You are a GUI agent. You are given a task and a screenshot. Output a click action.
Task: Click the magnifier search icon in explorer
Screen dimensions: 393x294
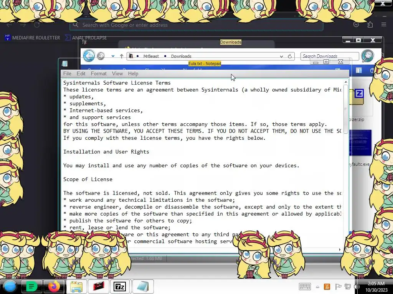367,56
